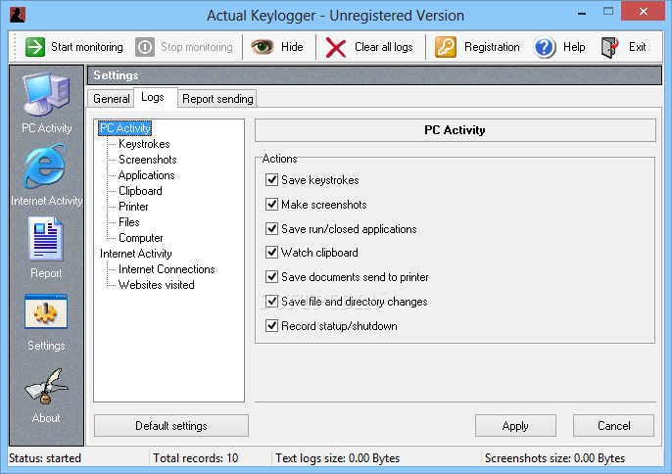Screen dimensions: 672x474
Task: Toggle Save file and directory changes checkbox
Action: pyautogui.click(x=271, y=301)
